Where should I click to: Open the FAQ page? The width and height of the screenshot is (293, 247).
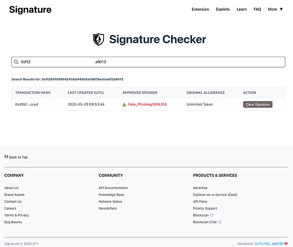tap(257, 9)
